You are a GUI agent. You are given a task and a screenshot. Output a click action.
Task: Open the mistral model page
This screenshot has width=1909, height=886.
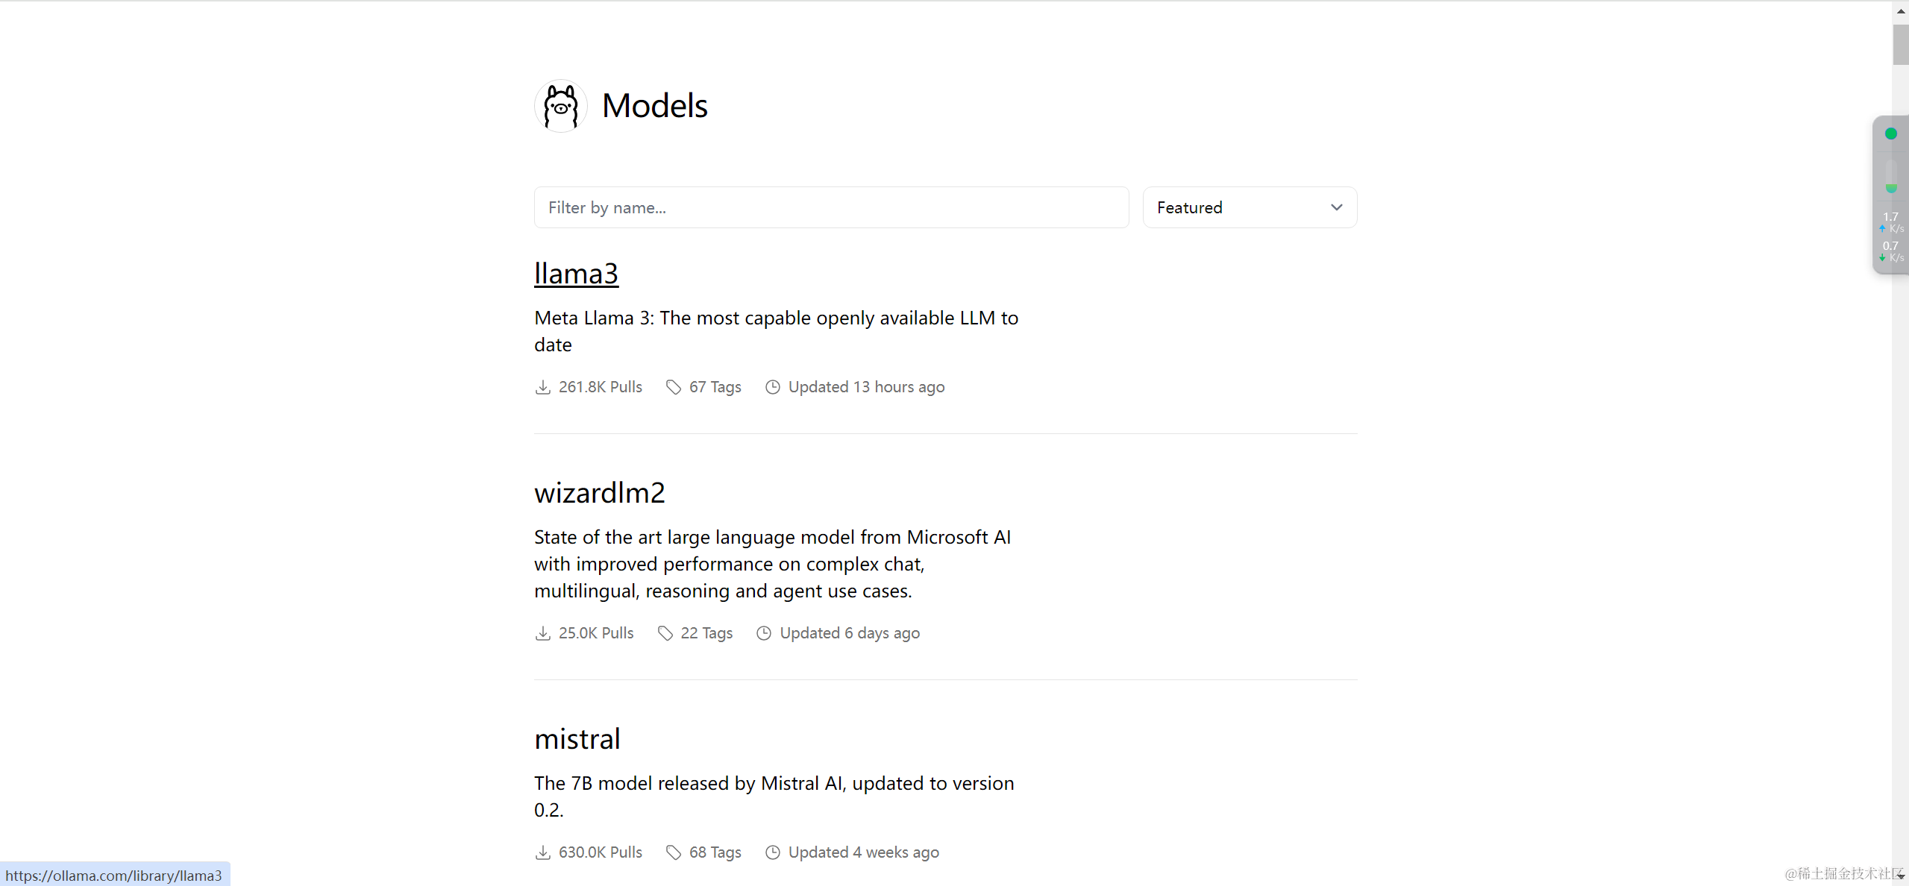coord(577,739)
